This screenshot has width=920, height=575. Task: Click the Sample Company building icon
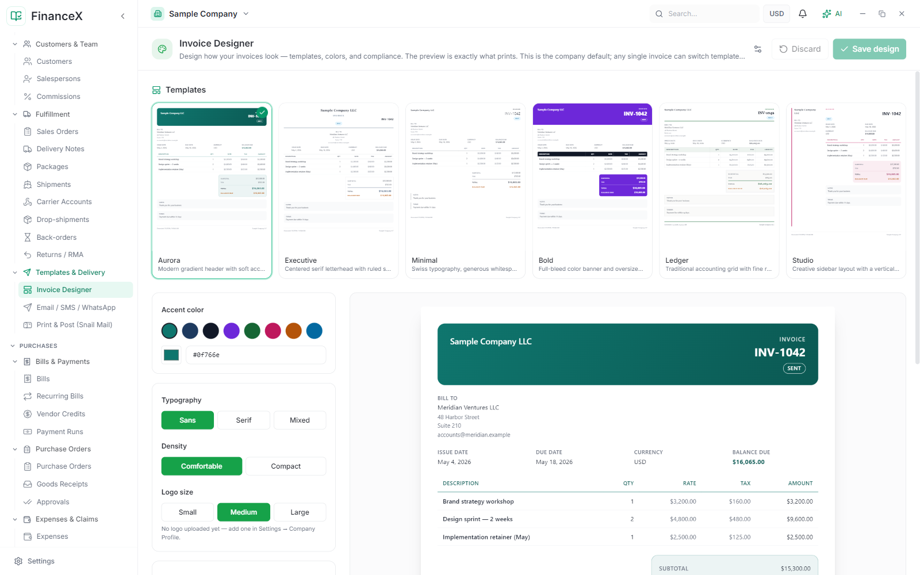pyautogui.click(x=158, y=14)
